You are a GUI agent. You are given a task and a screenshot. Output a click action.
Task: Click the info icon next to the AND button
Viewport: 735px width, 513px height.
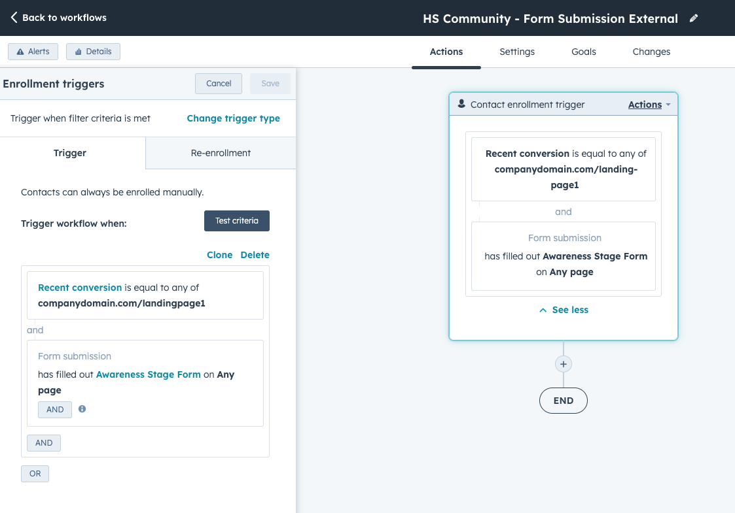click(82, 409)
